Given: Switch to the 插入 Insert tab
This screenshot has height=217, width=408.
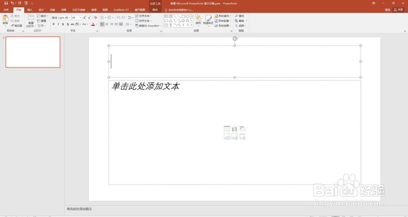Looking at the screenshot, I should pos(30,10).
